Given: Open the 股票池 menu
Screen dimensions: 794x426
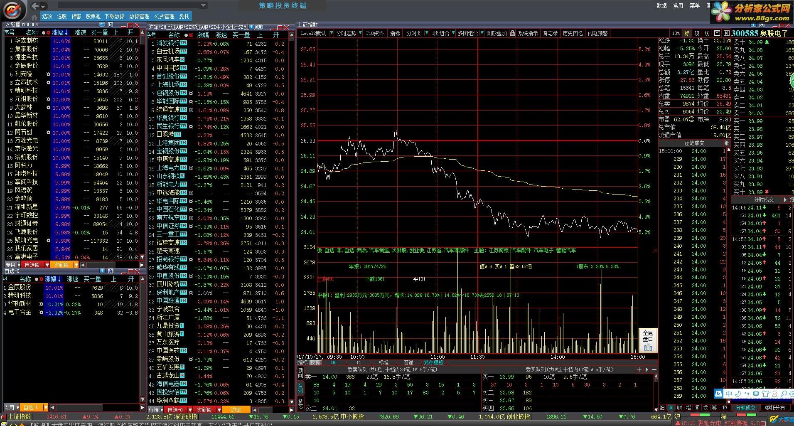Looking at the screenshot, I should point(93,16).
